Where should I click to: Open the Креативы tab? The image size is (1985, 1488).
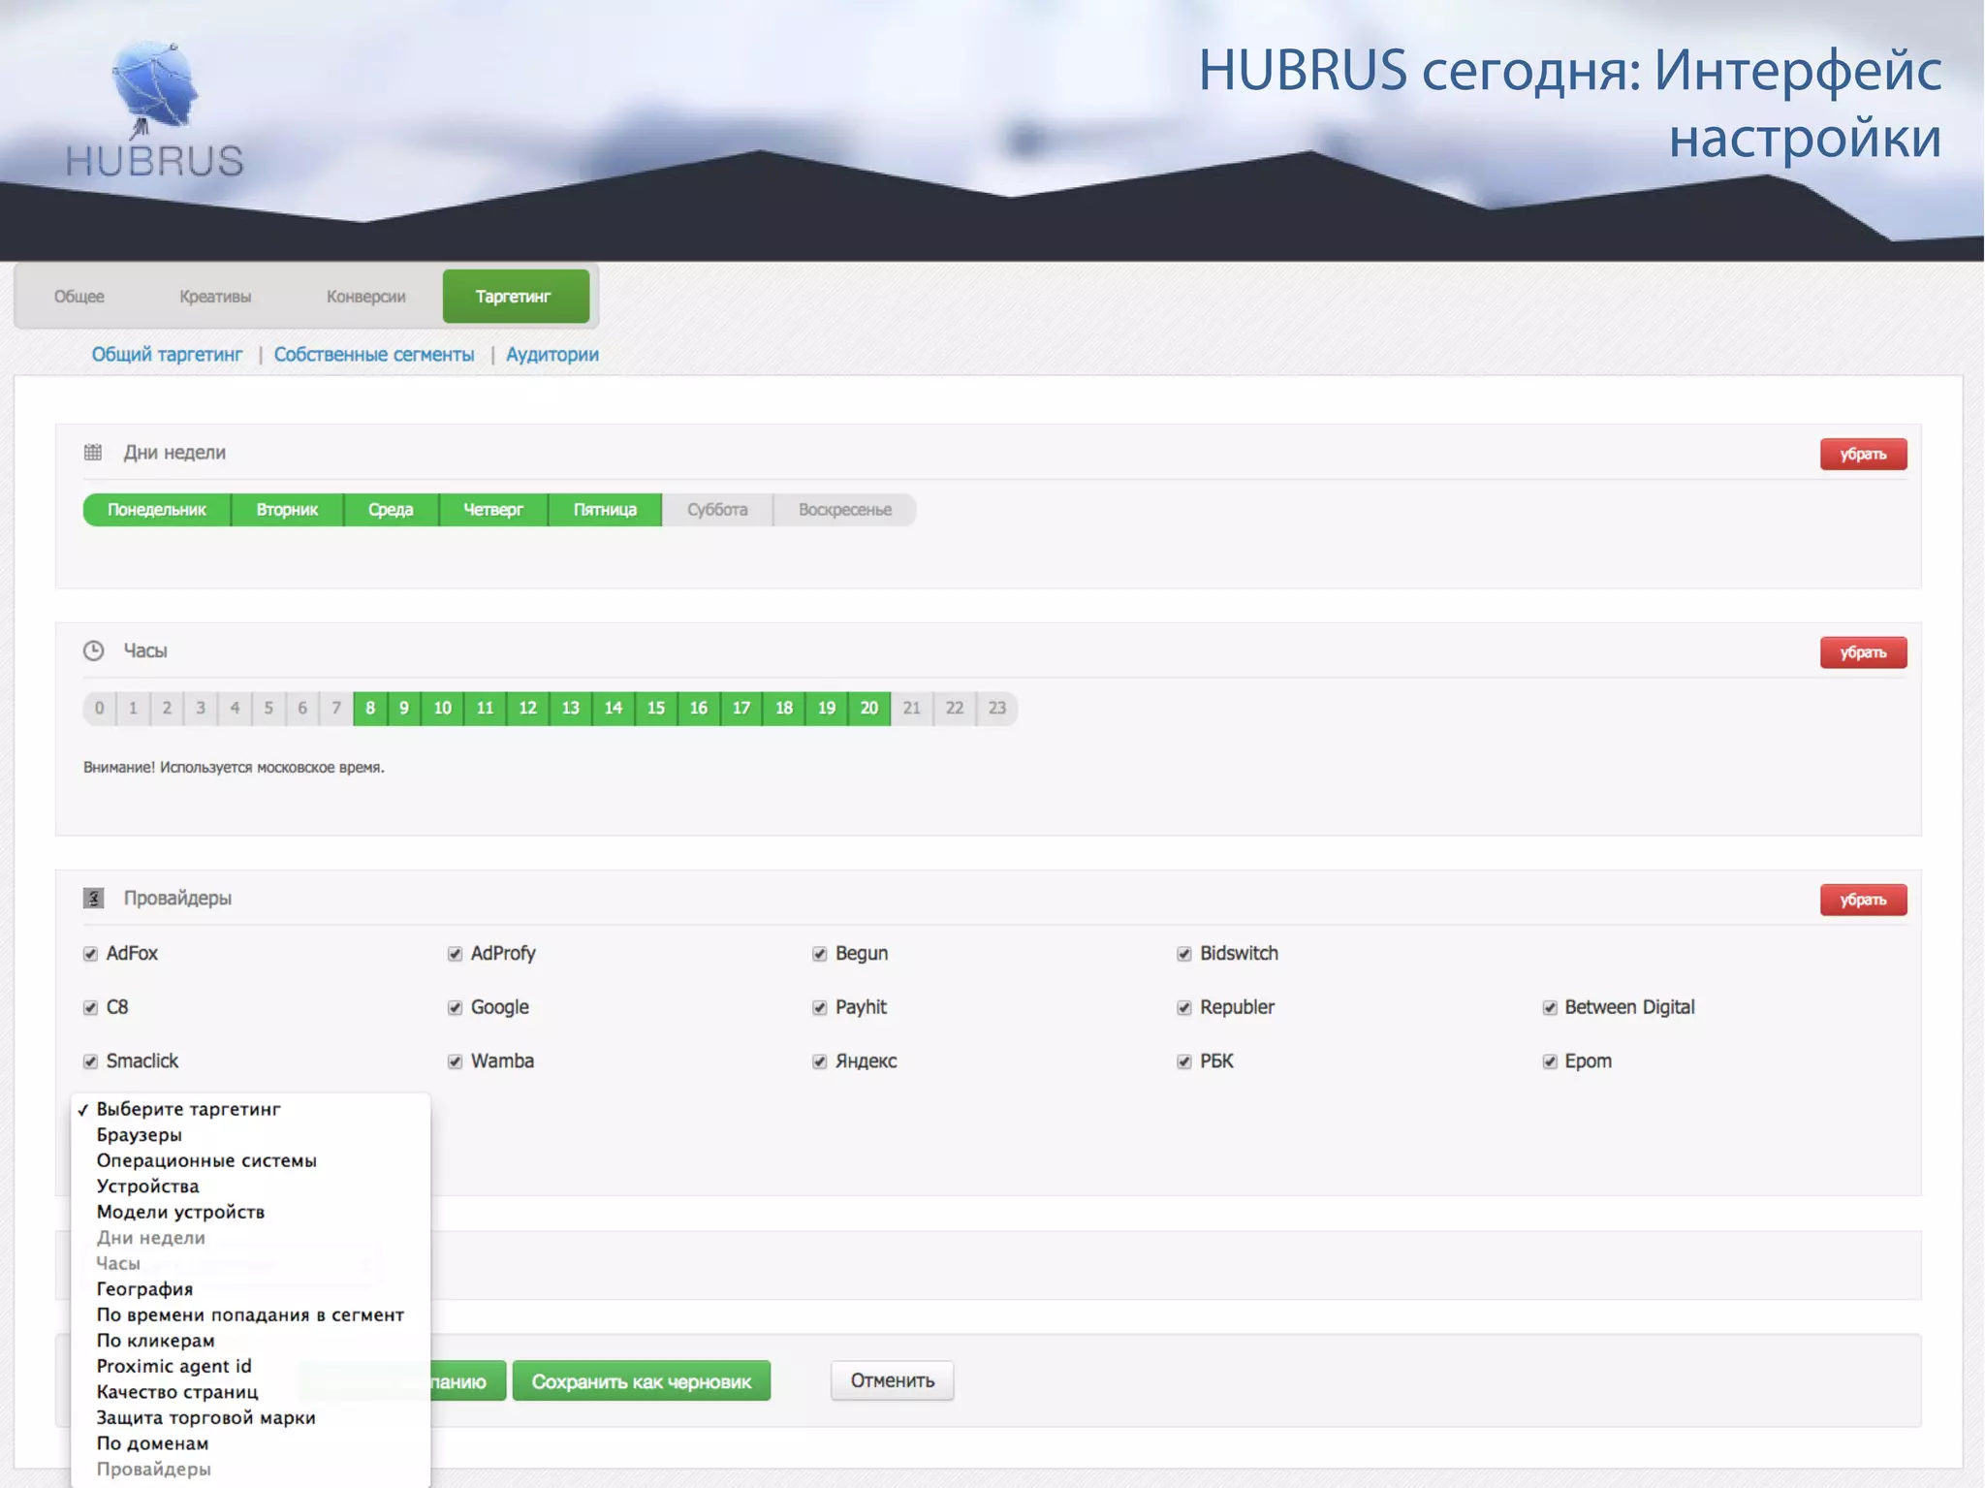(215, 297)
